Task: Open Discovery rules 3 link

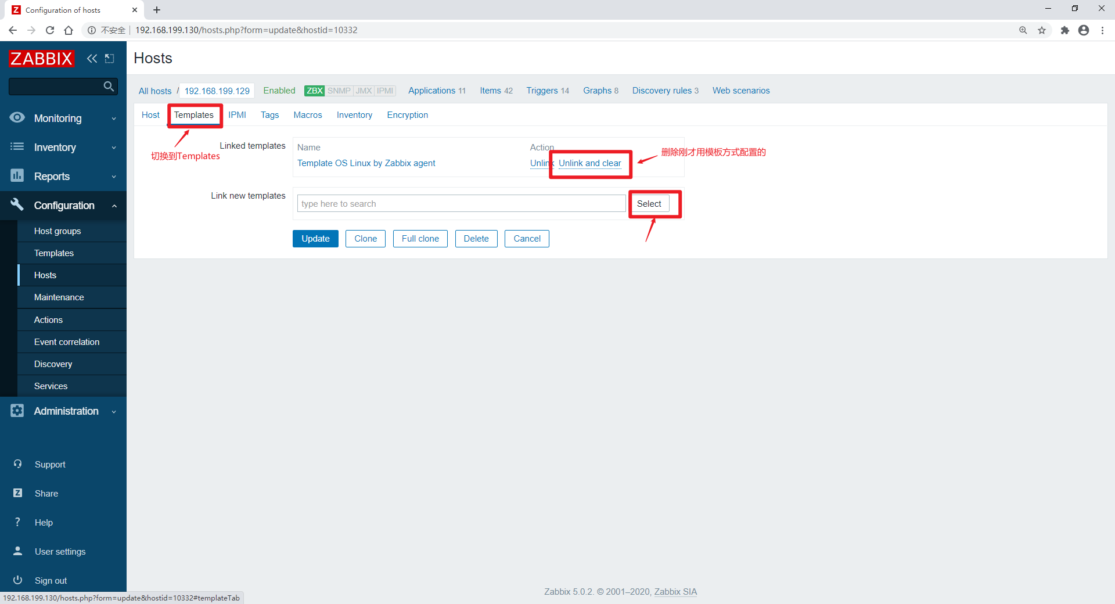Action: 665,91
